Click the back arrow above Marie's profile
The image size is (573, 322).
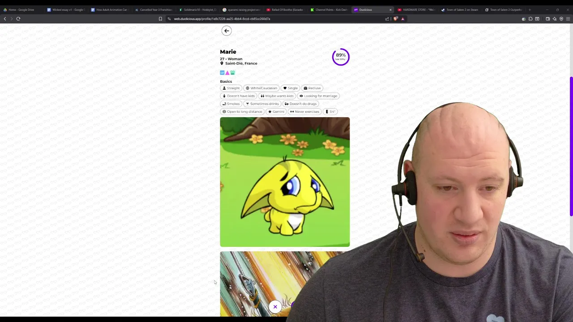click(x=227, y=30)
